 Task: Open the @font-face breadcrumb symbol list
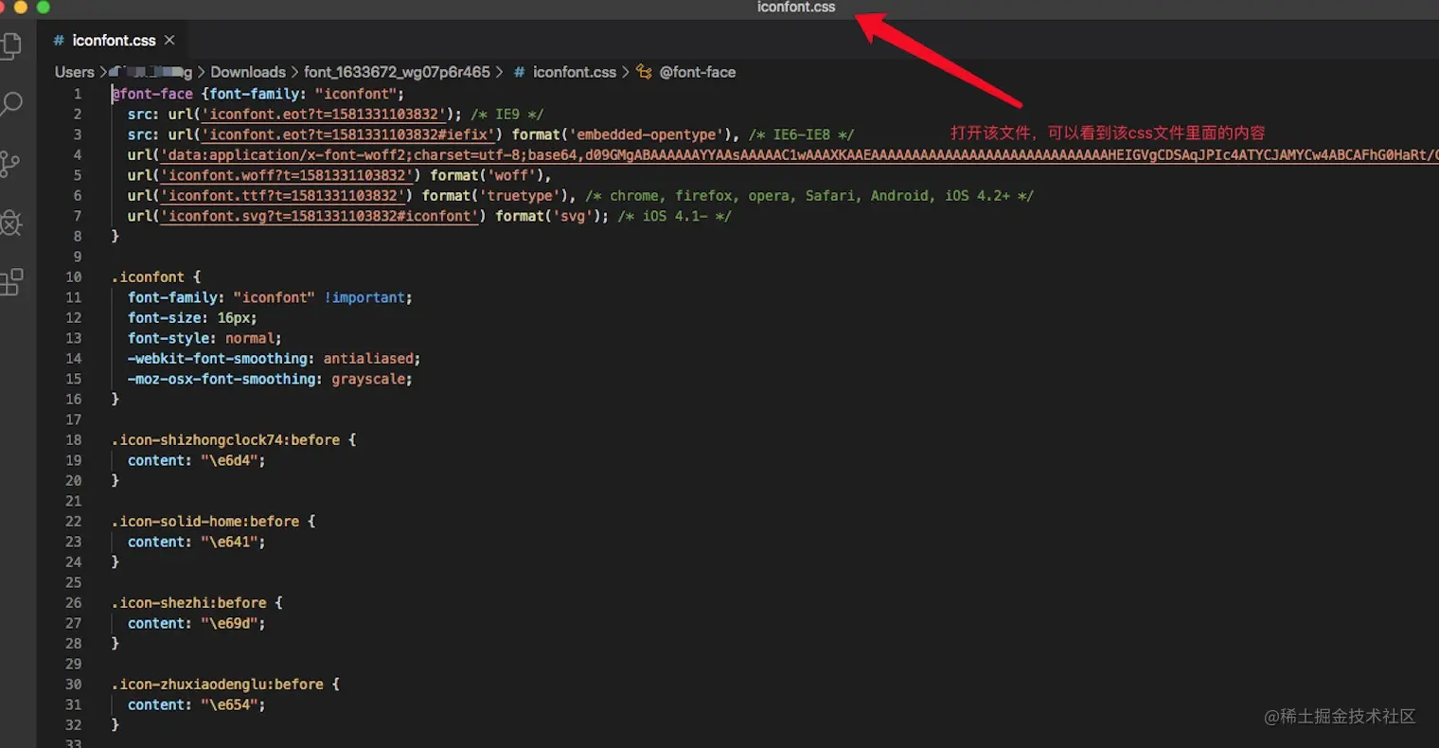click(x=698, y=72)
